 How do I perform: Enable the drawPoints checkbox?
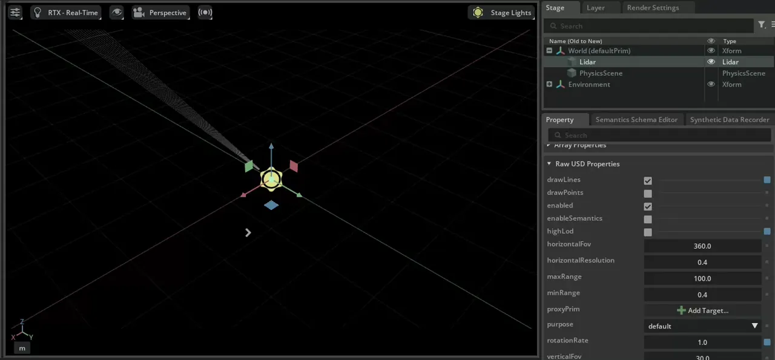point(648,194)
